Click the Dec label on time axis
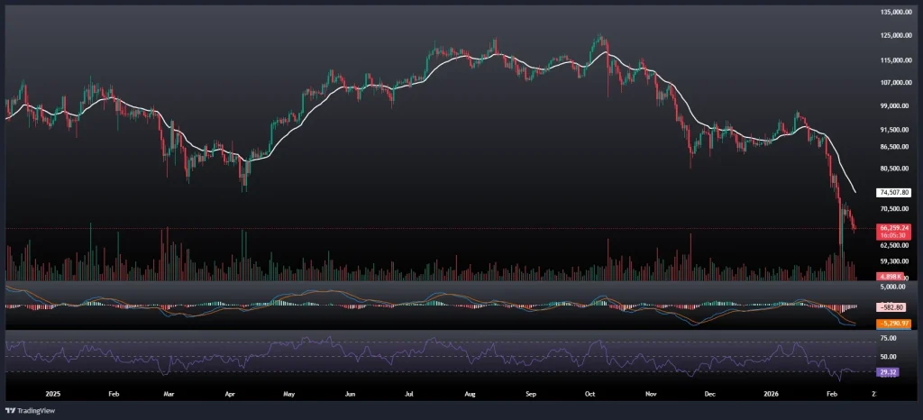This screenshot has width=923, height=420. coord(709,394)
